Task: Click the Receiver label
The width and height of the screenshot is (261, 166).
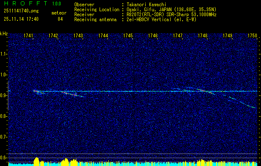Action: [x=84, y=15]
